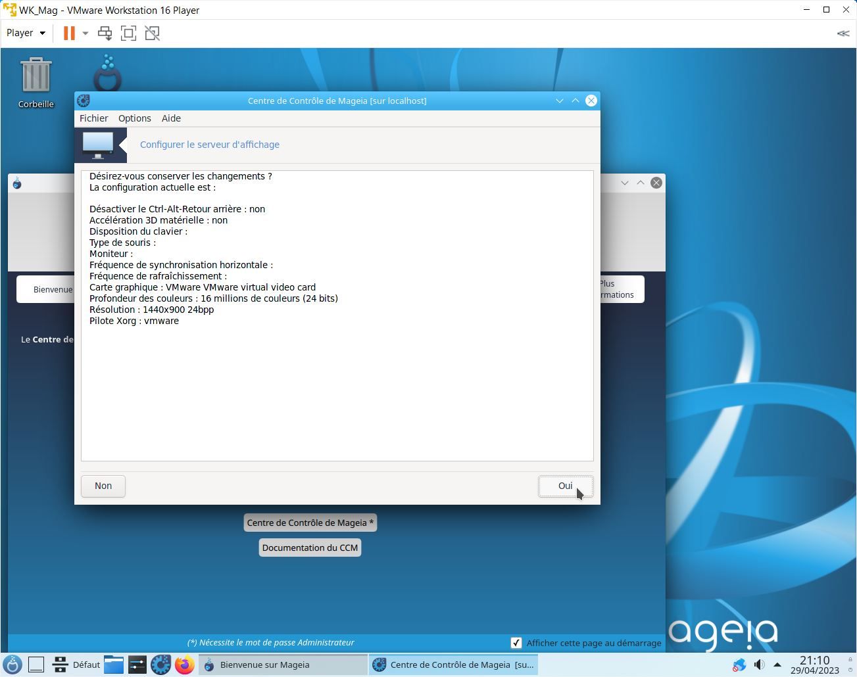Image resolution: width=857 pixels, height=677 pixels.
Task: Click Send Ctrl+Alt+Del icon in VMware toolbar
Action: [105, 33]
